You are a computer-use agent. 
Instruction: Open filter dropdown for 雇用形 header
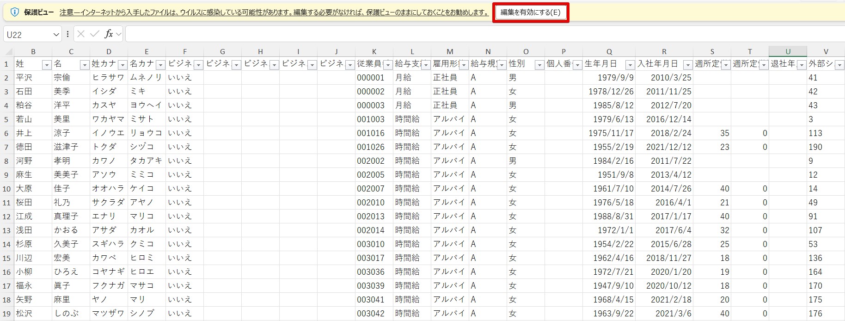coord(464,65)
